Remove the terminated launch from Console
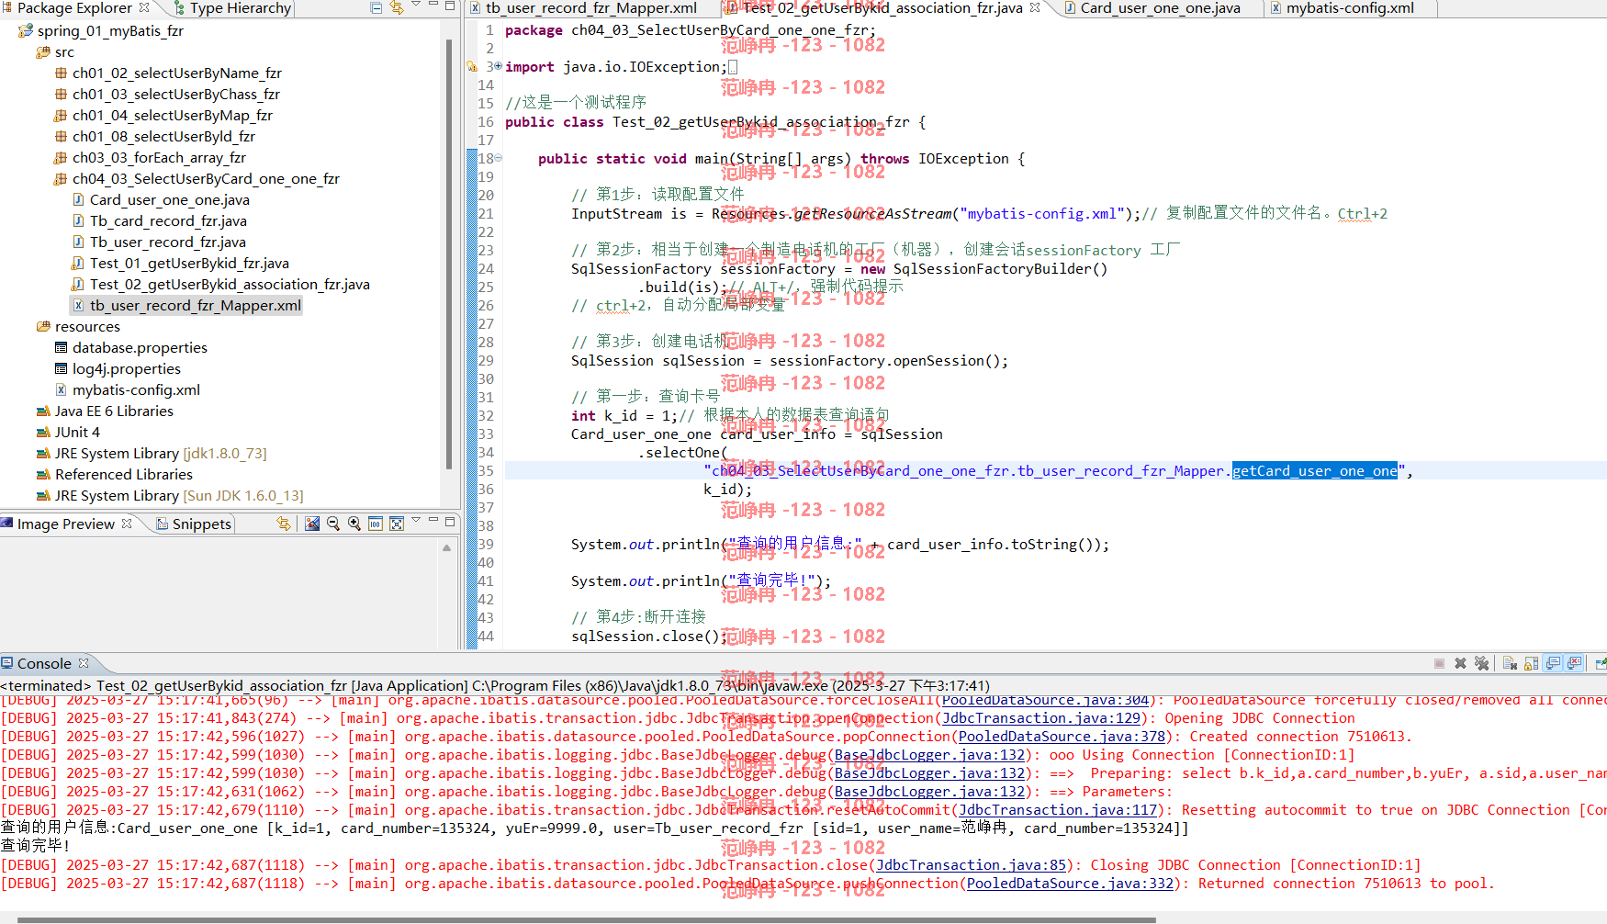This screenshot has height=924, width=1607. (1460, 663)
